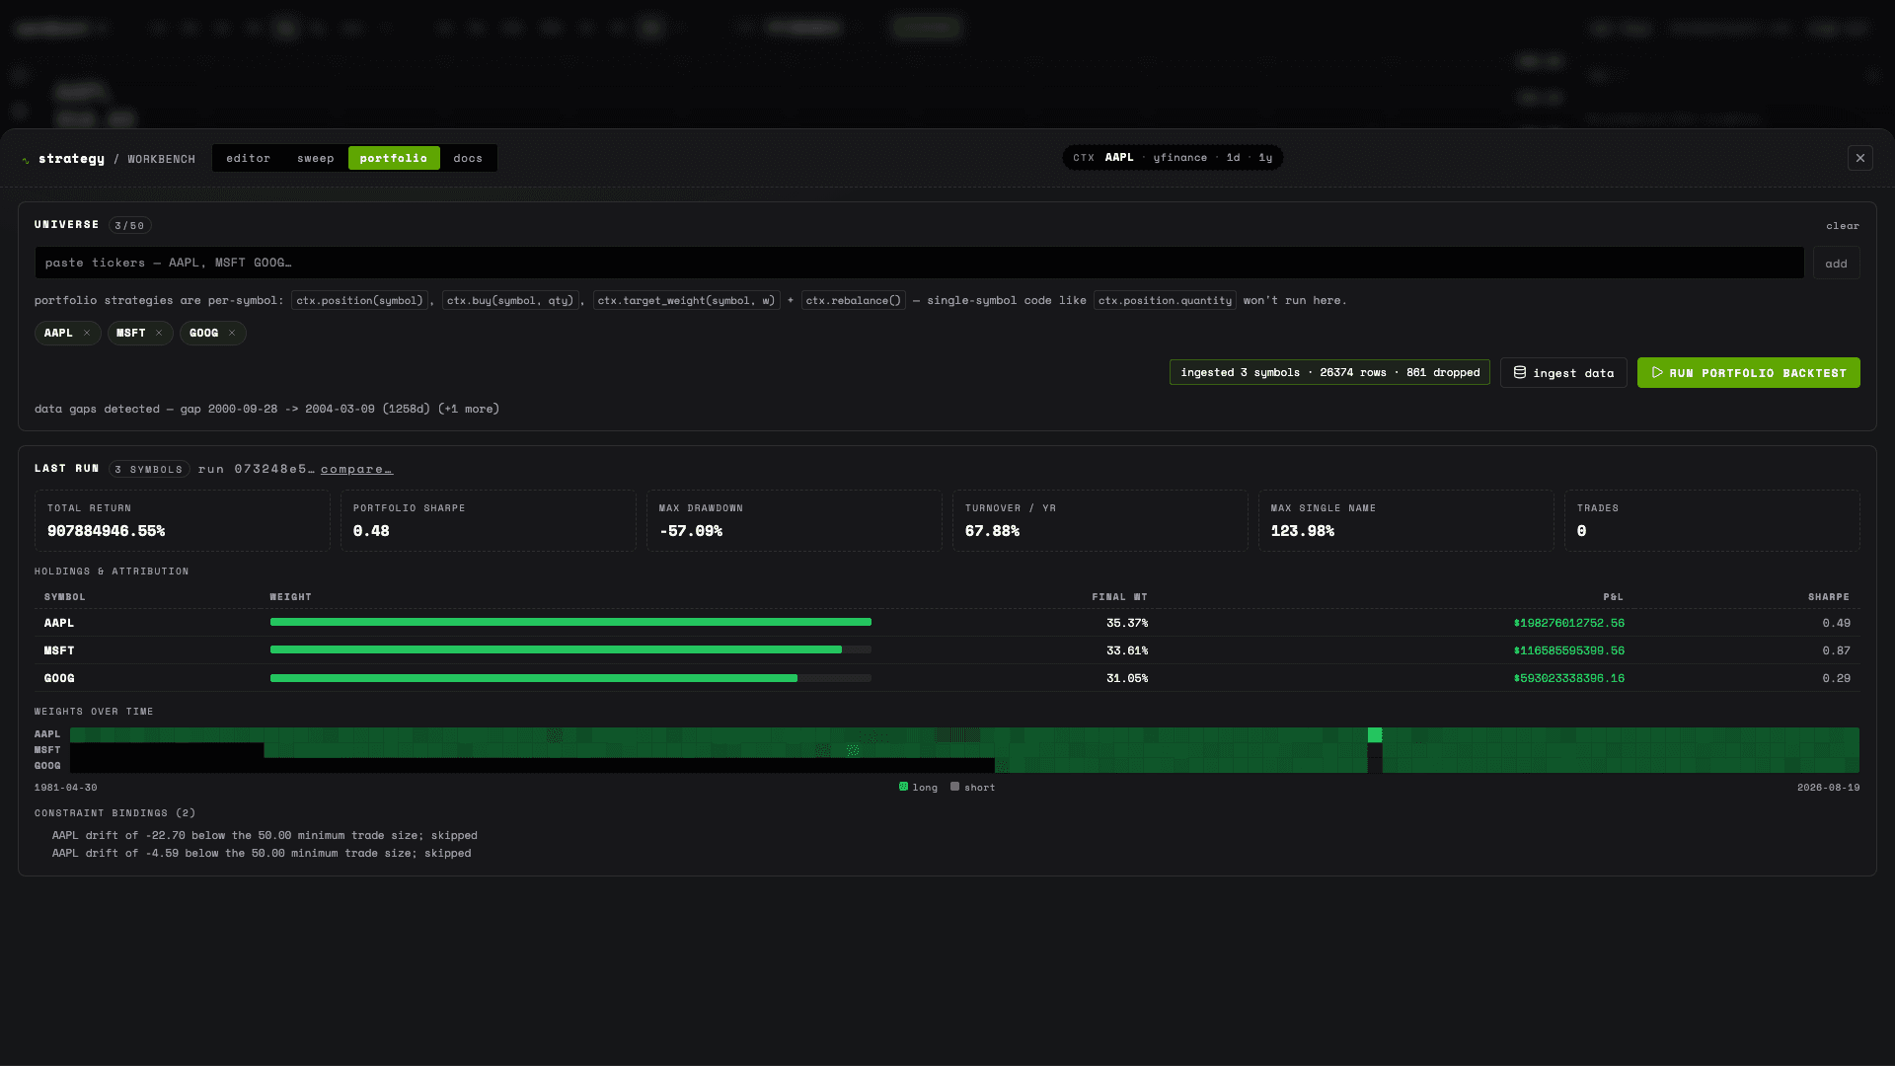Click the ctx.position.quantity code snippet
Viewport: 1895px width, 1066px height.
(1165, 300)
